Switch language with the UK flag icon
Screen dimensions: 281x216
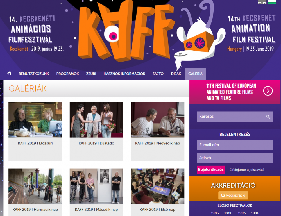coord(262,2)
